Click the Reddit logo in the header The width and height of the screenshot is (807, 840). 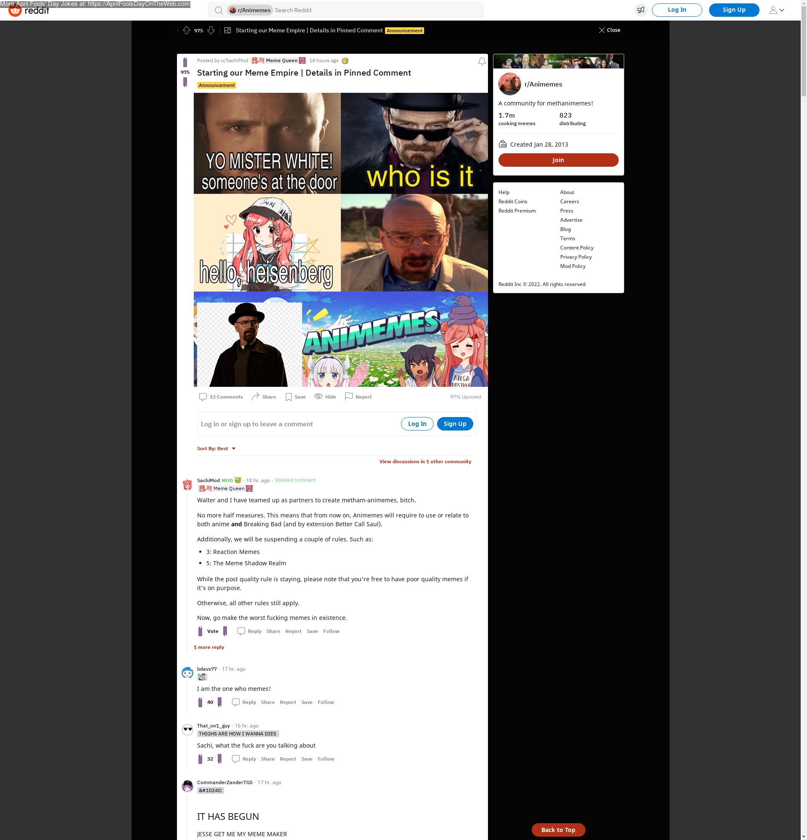tap(28, 10)
